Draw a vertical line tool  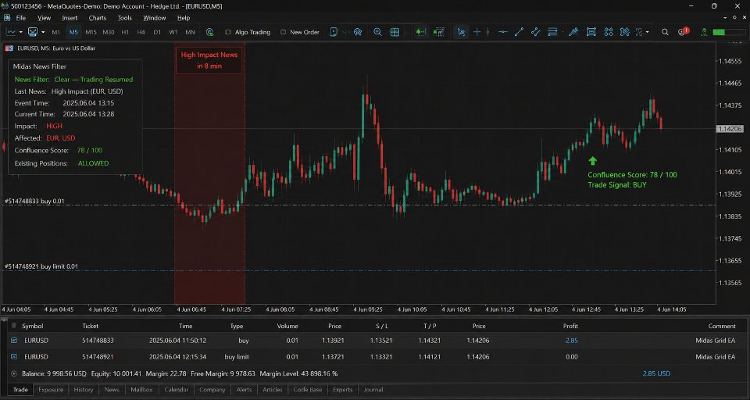(x=487, y=32)
